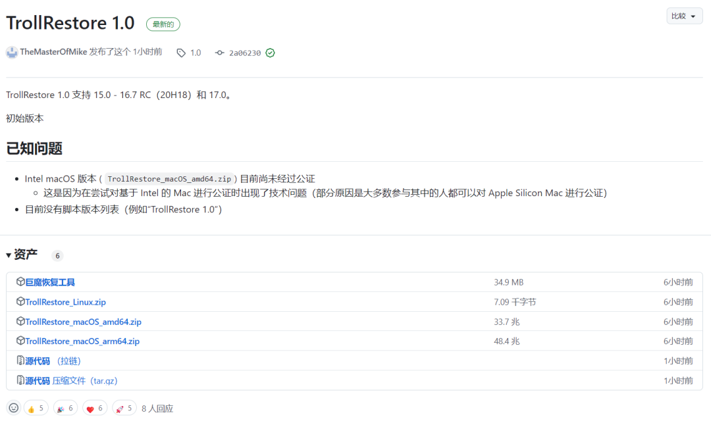711x421 pixels.
Task: Click the thumbs up reaction
Action: point(36,409)
